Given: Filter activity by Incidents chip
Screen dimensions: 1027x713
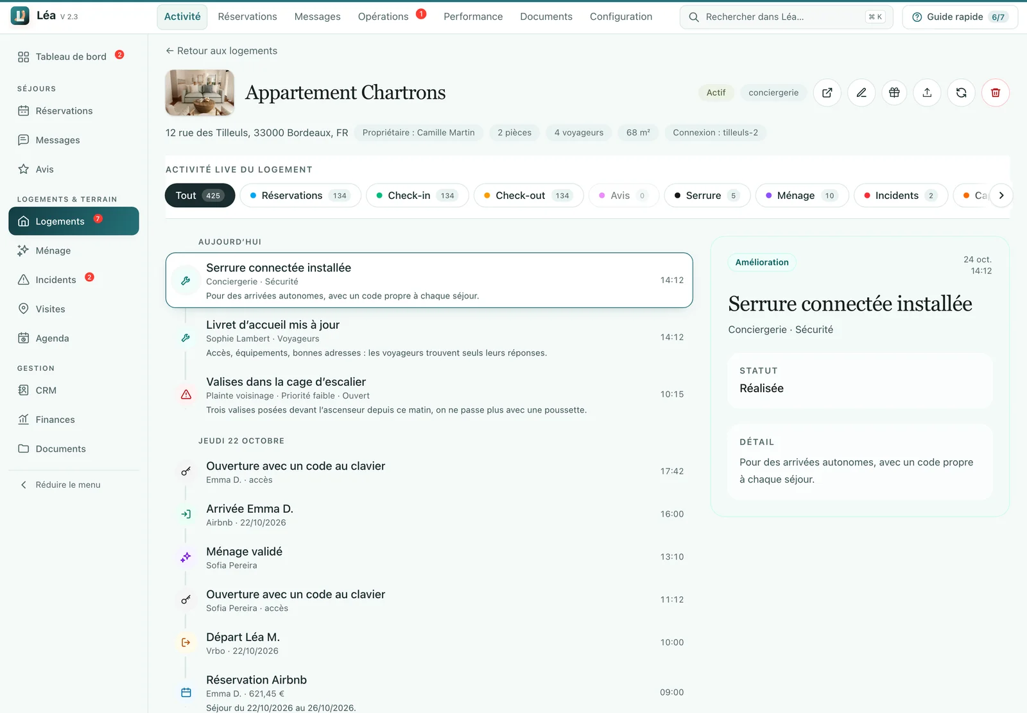Looking at the screenshot, I should [x=901, y=195].
